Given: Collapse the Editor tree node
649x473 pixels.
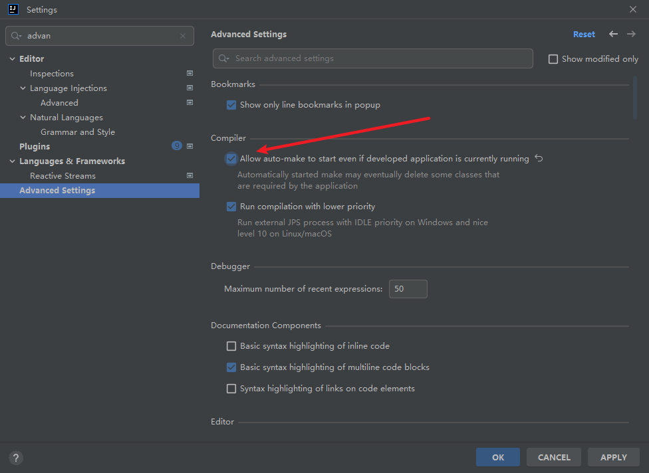Looking at the screenshot, I should tap(12, 59).
